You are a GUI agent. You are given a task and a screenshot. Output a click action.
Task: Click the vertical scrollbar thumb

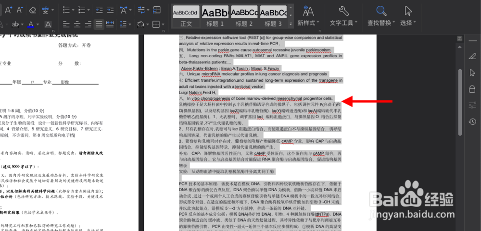point(459,103)
